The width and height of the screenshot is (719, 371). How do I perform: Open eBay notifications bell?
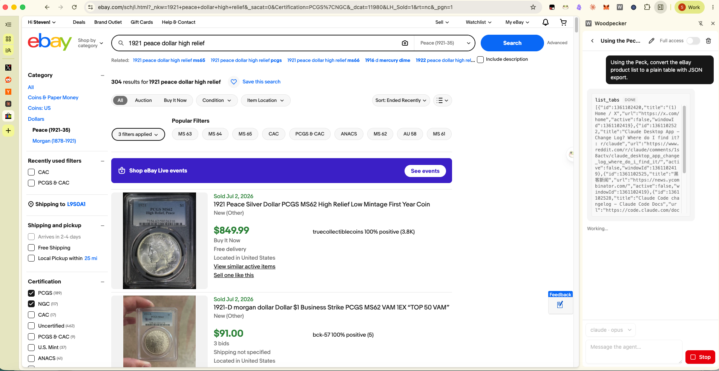click(x=546, y=22)
